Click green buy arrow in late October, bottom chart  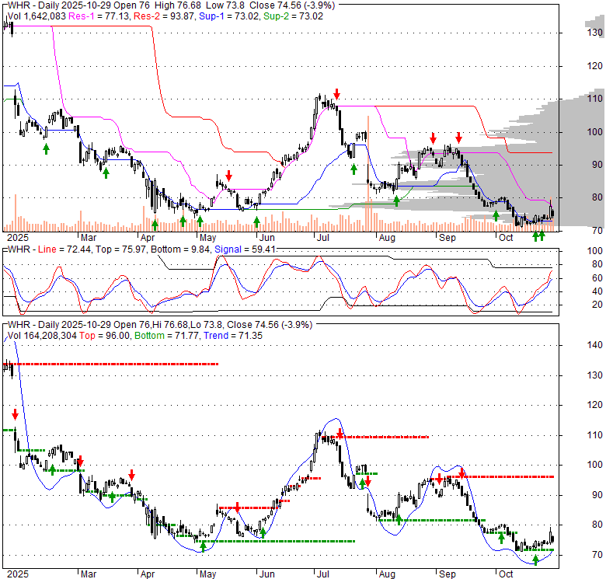[x=535, y=560]
